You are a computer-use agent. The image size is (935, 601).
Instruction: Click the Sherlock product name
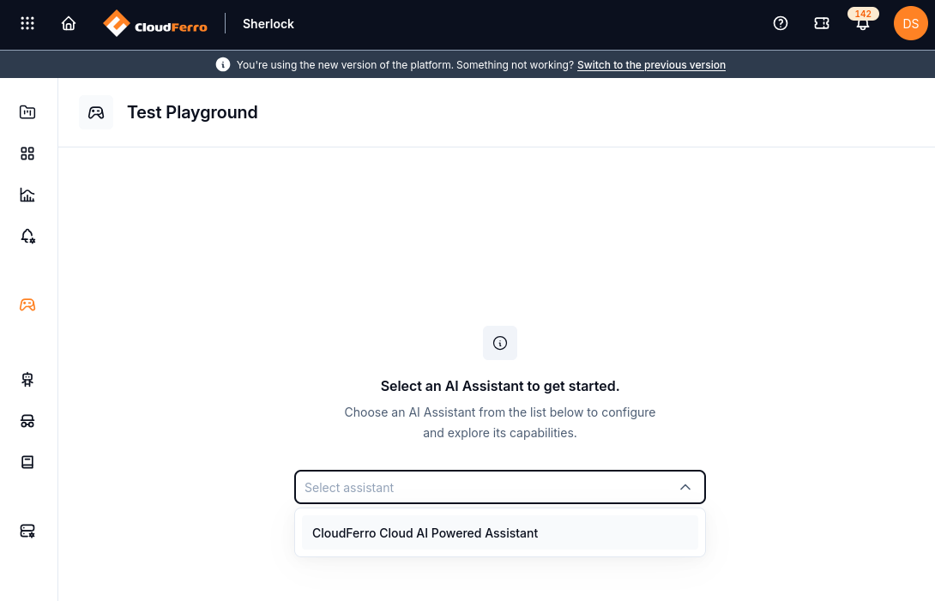[268, 24]
